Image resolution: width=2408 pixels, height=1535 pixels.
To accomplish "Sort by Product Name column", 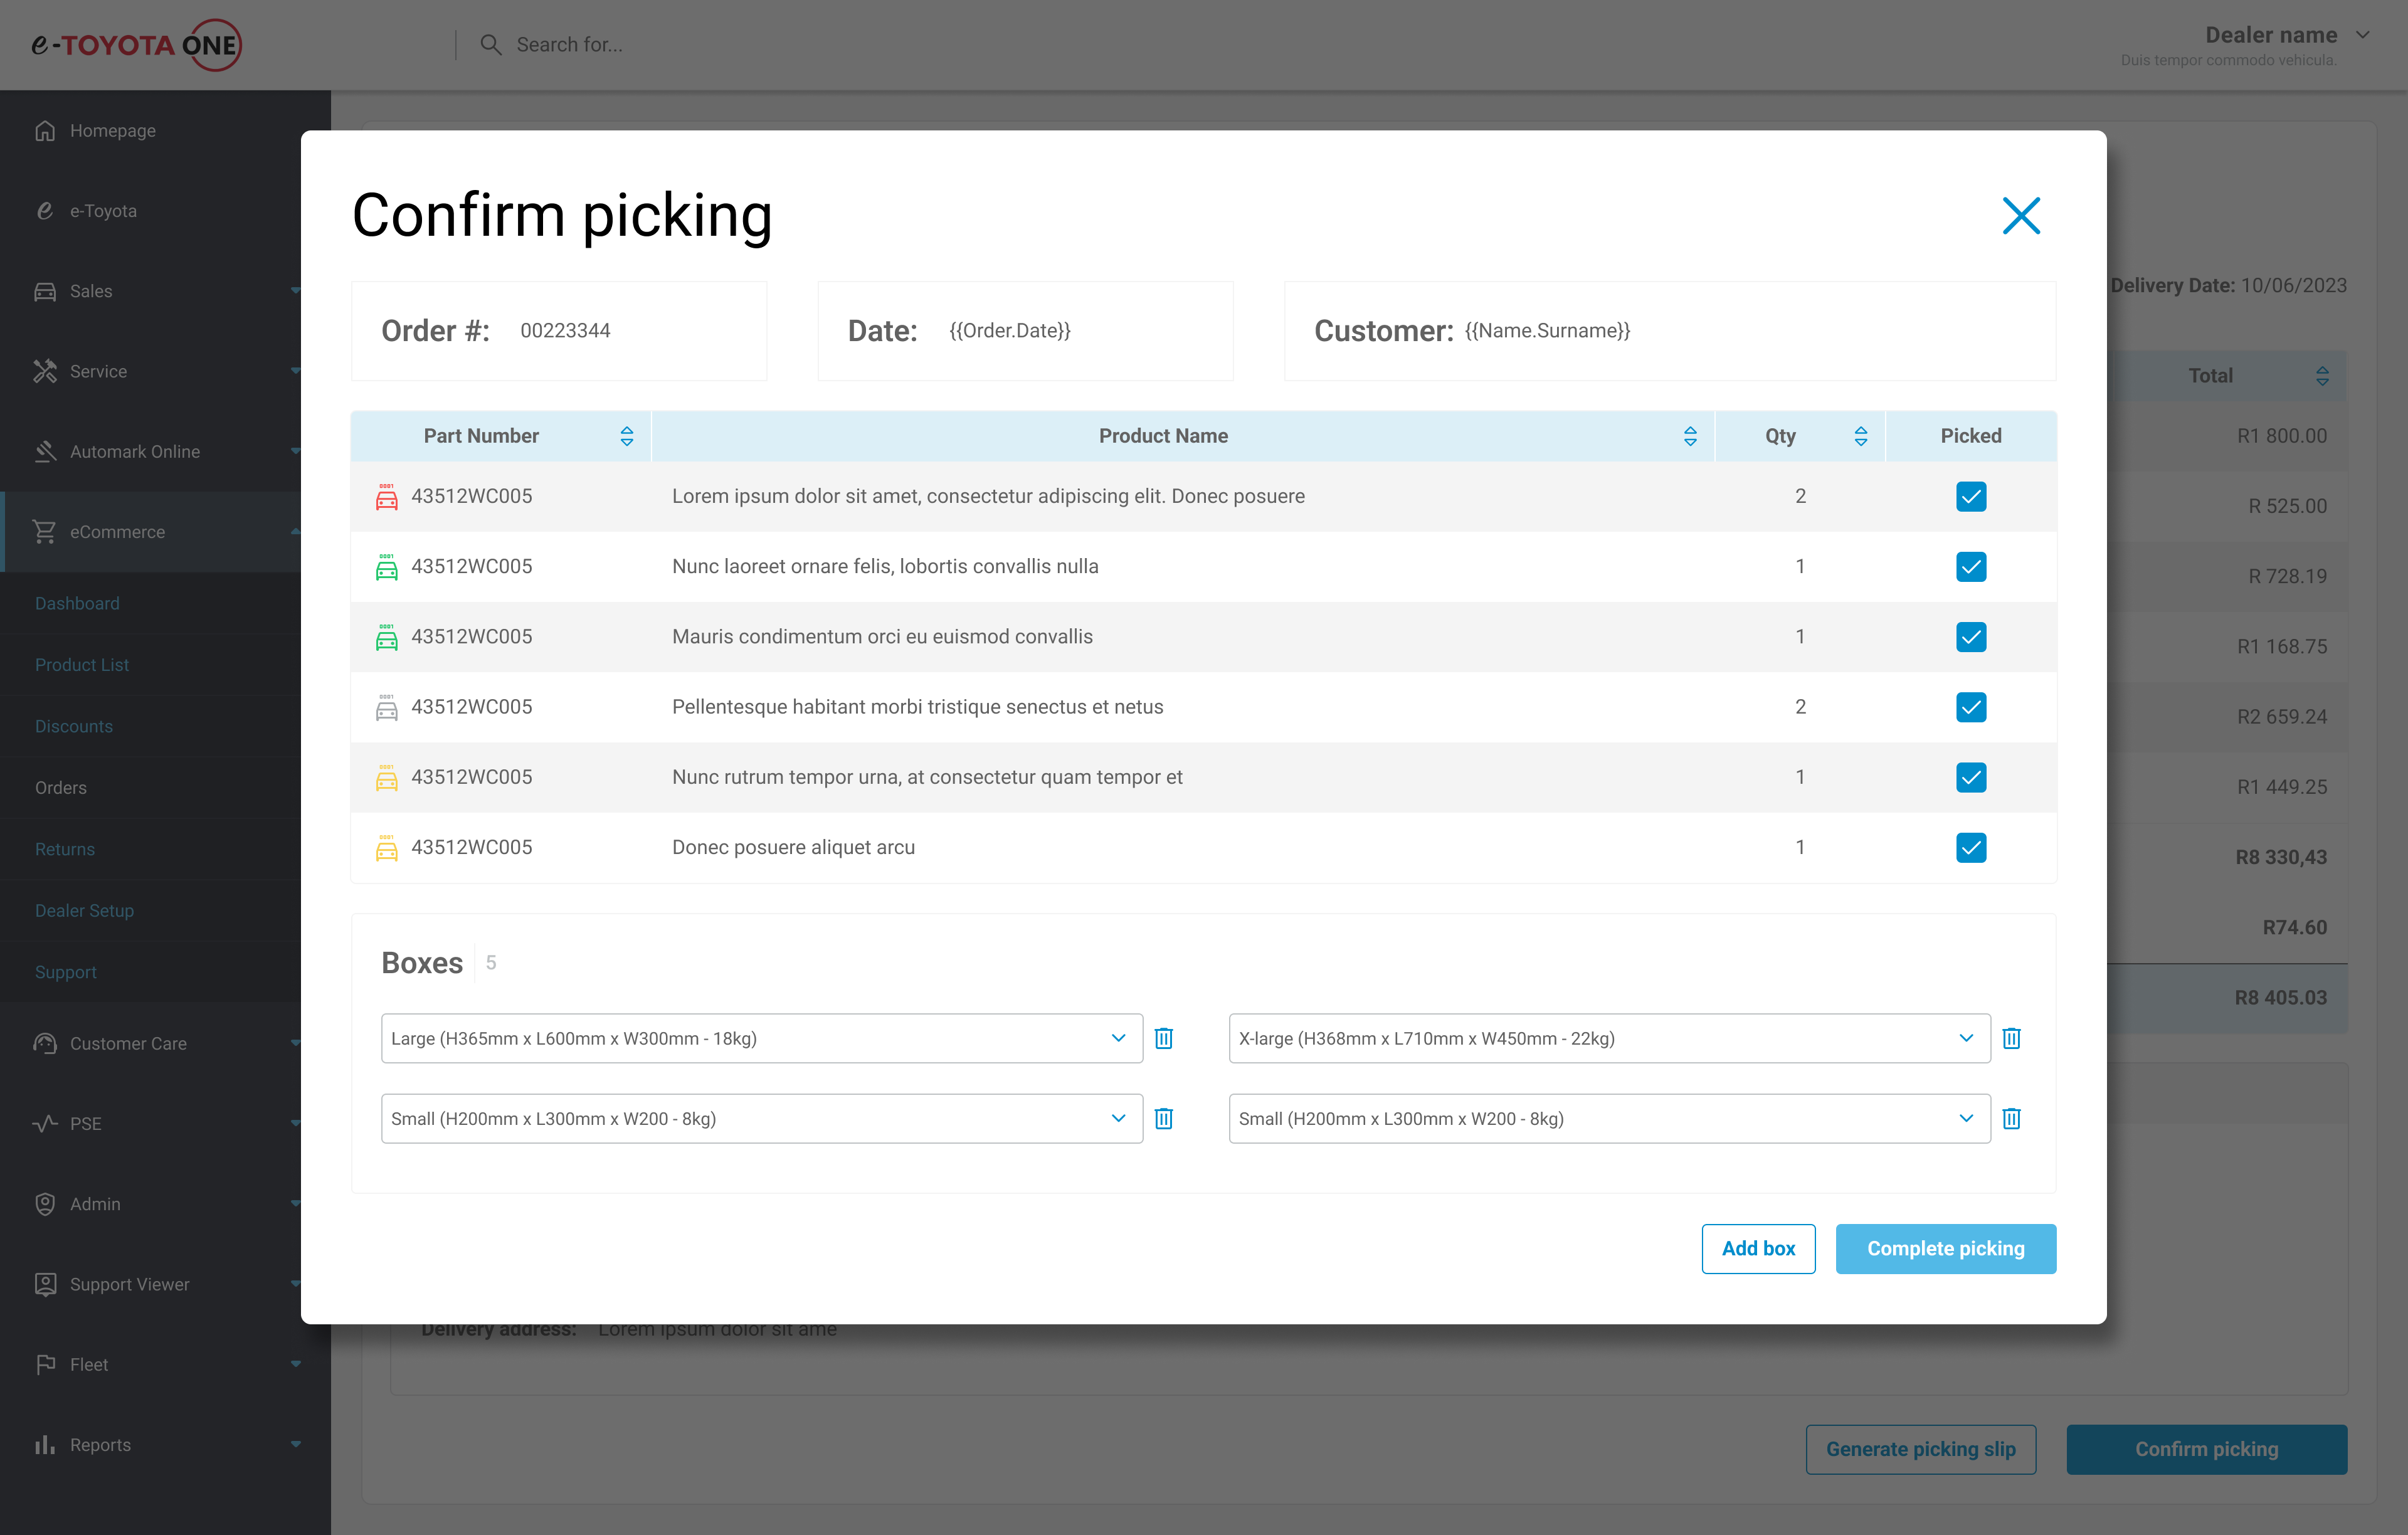I will pos(1690,436).
